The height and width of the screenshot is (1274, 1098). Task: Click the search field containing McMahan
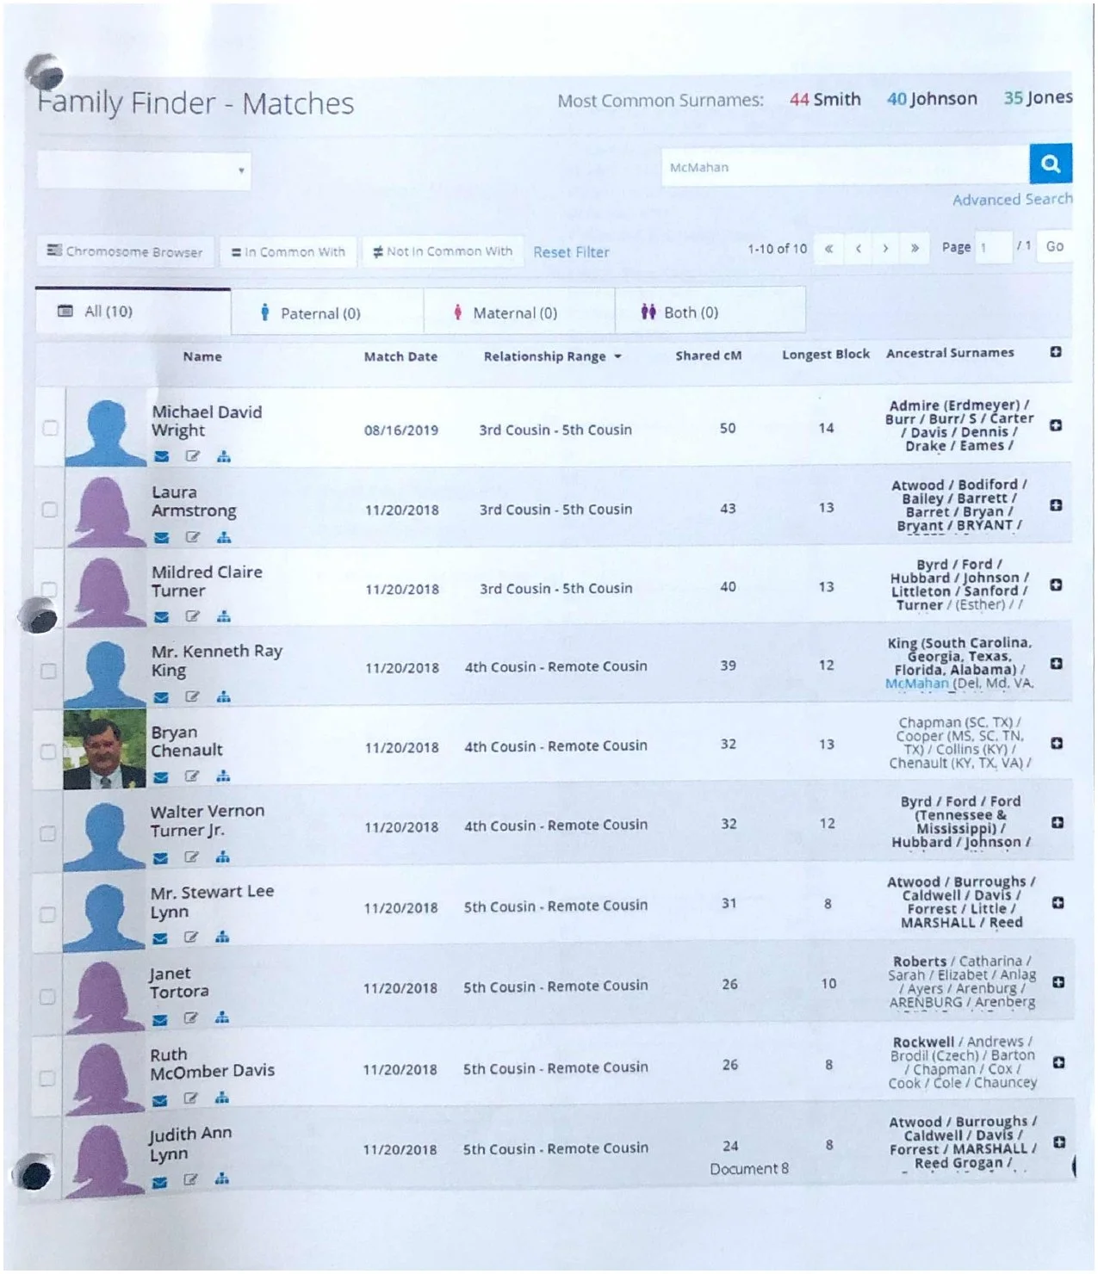point(845,166)
